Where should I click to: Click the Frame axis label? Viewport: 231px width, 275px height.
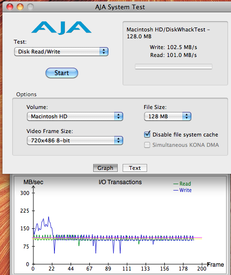point(215,265)
